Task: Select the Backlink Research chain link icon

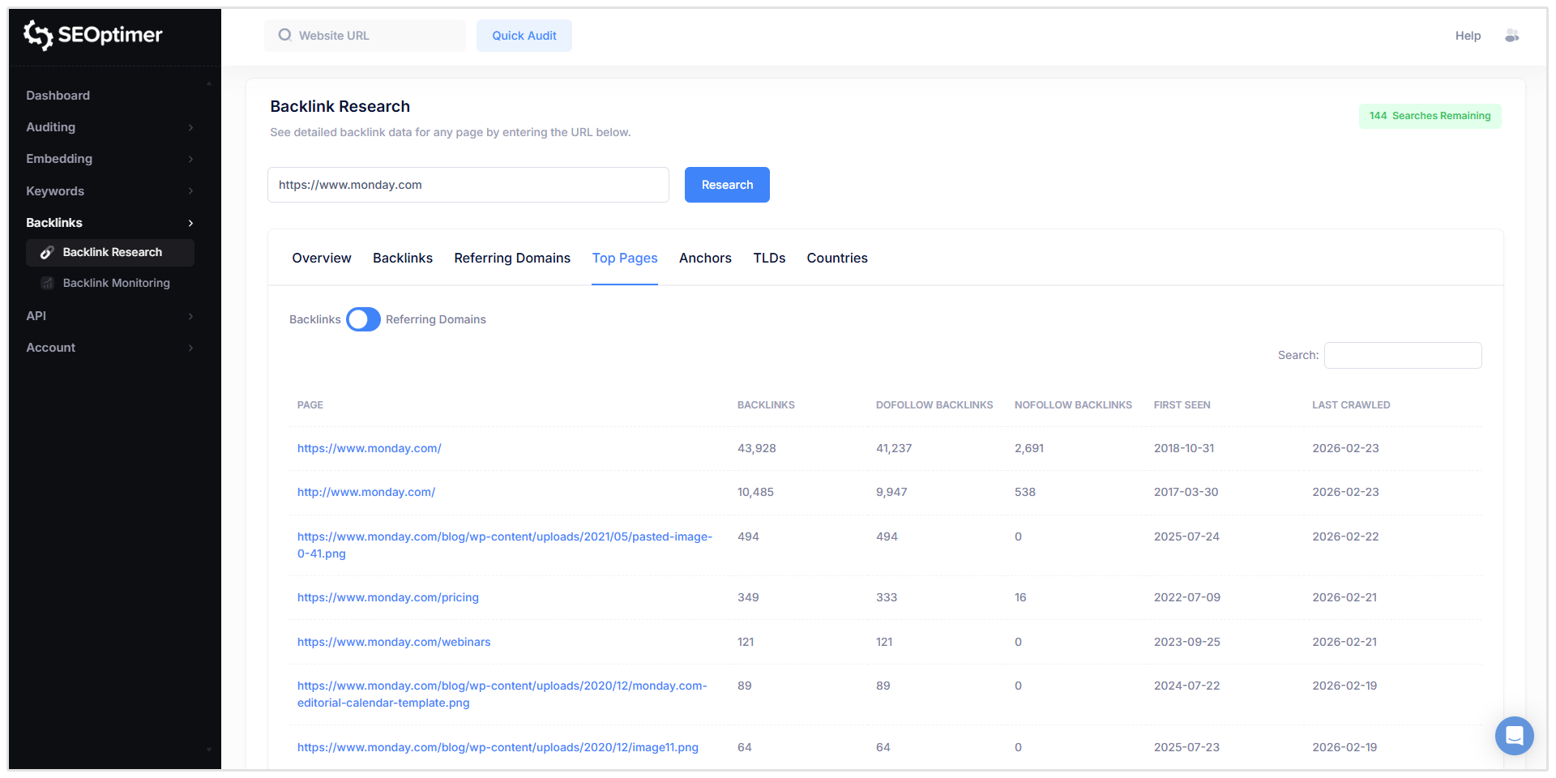Action: point(47,252)
